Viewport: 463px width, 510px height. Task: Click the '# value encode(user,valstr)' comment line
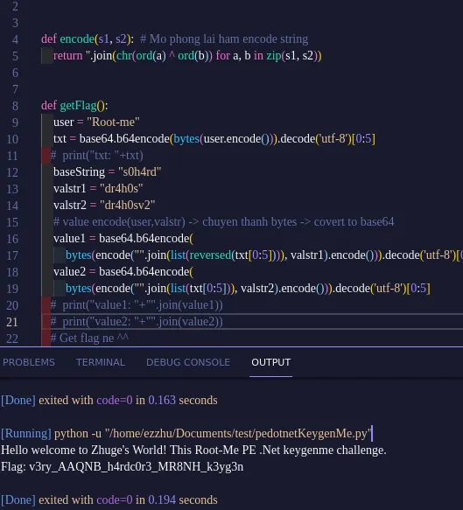[x=223, y=222]
